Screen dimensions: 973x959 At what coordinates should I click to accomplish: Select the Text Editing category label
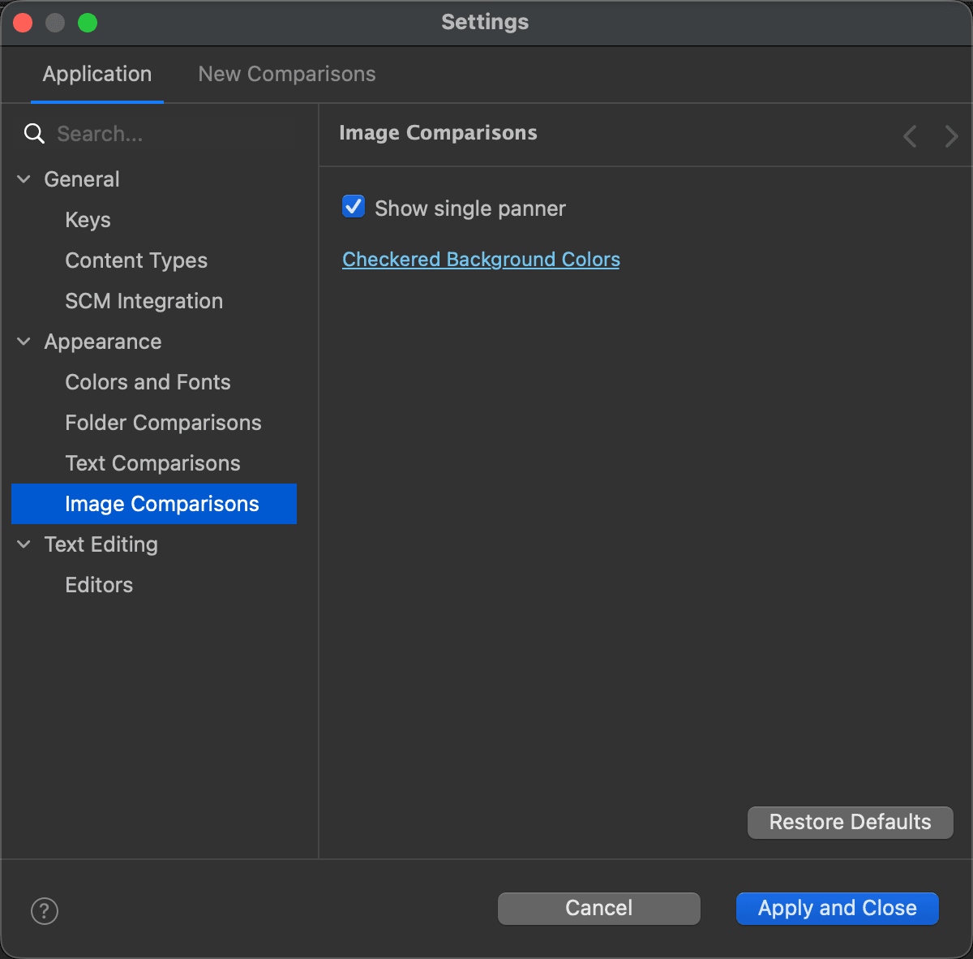(x=101, y=544)
